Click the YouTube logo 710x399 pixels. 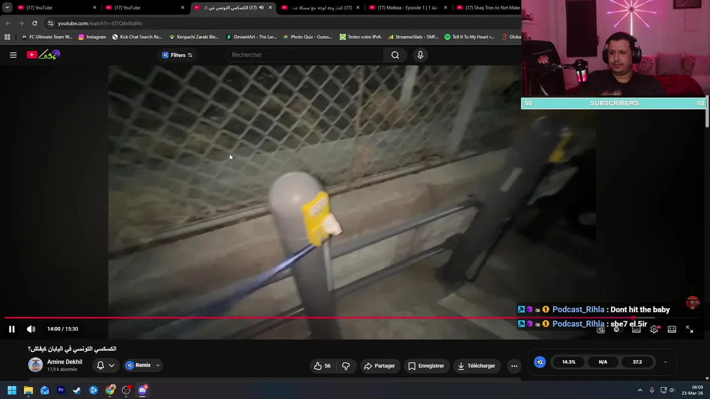point(43,55)
